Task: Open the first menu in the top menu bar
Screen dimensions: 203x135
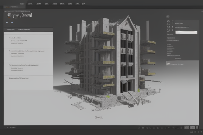Action: [22, 4]
